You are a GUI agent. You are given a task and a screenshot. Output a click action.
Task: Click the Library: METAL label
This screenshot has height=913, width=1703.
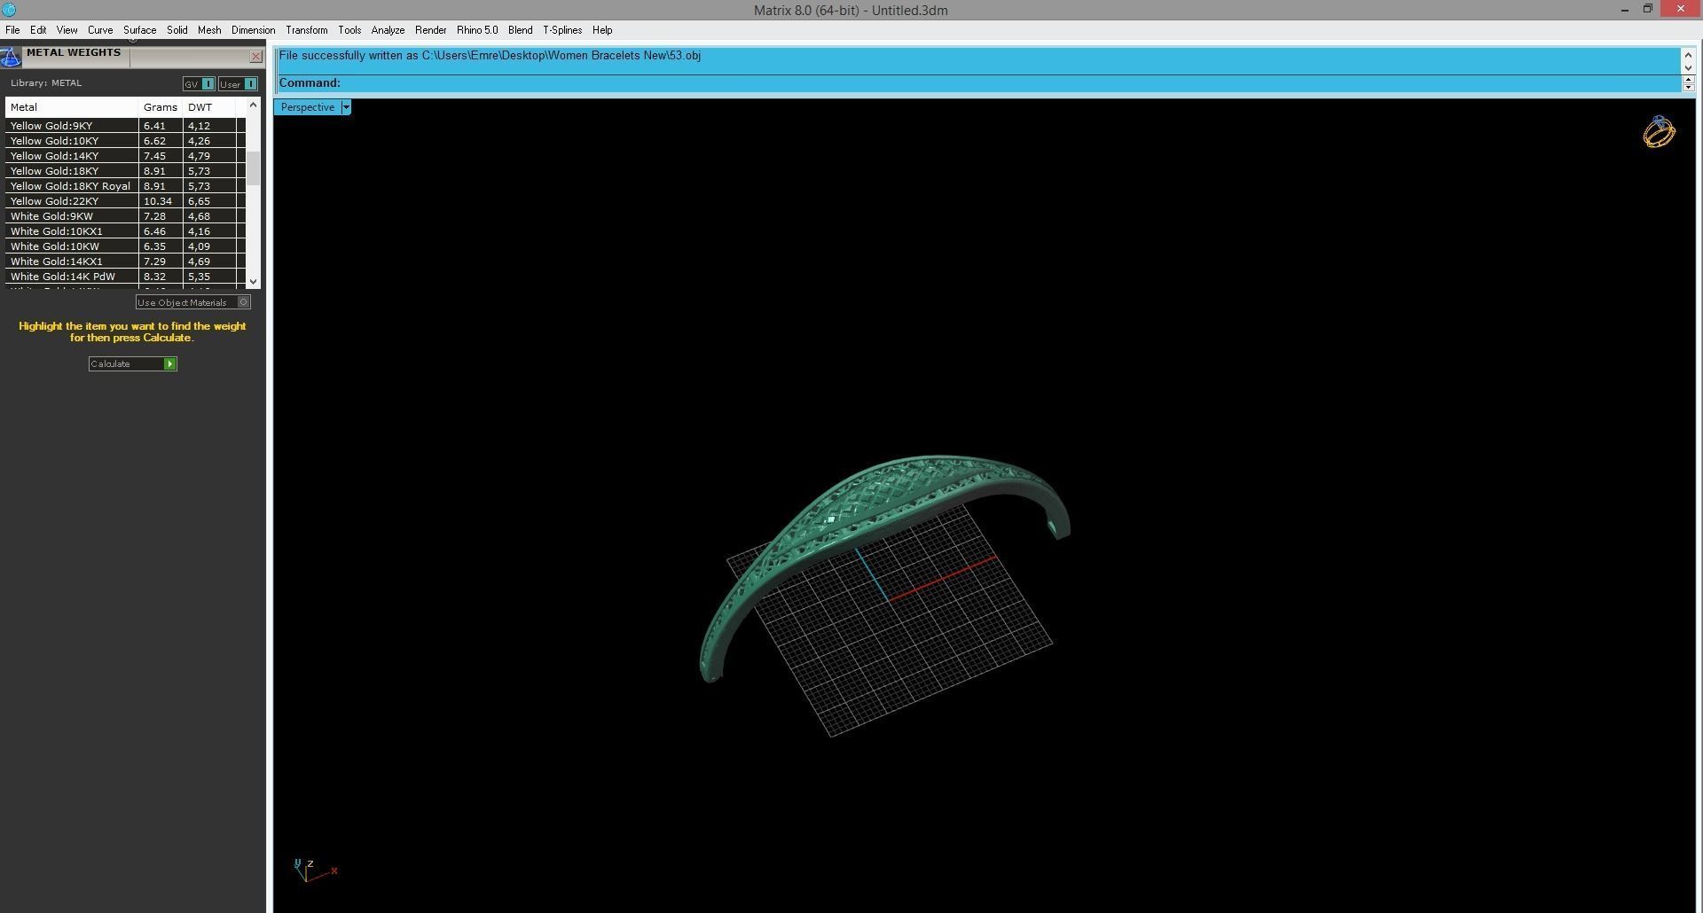click(46, 83)
